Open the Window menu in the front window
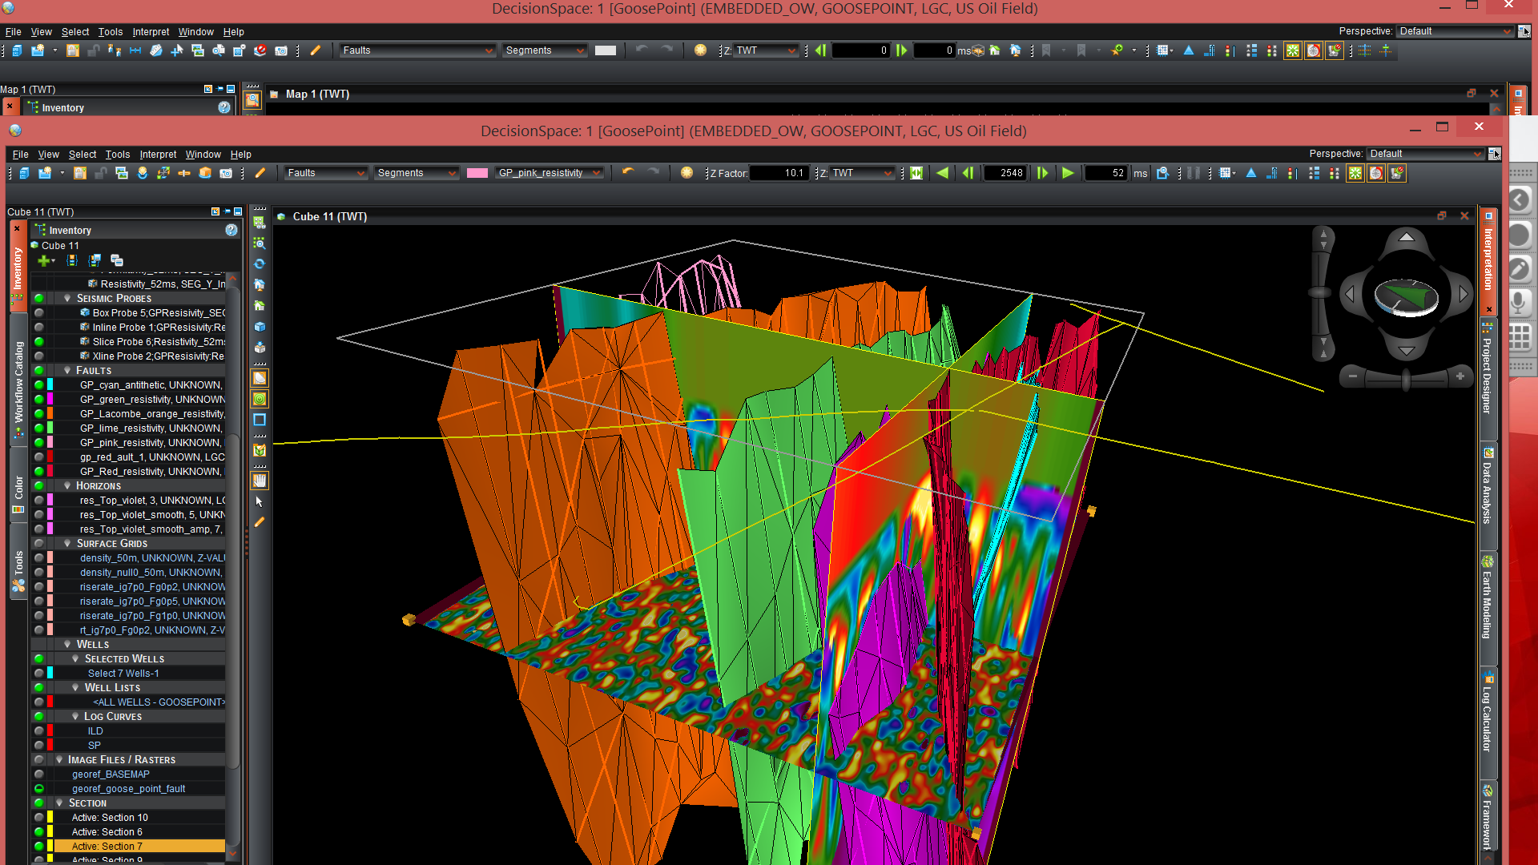This screenshot has width=1538, height=865. [203, 155]
